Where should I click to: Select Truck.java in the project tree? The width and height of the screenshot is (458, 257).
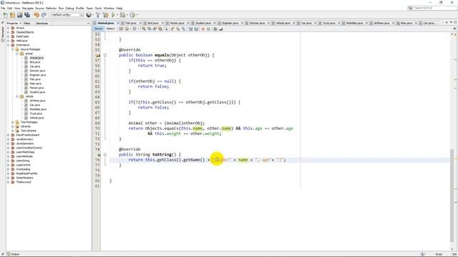[x=36, y=114]
